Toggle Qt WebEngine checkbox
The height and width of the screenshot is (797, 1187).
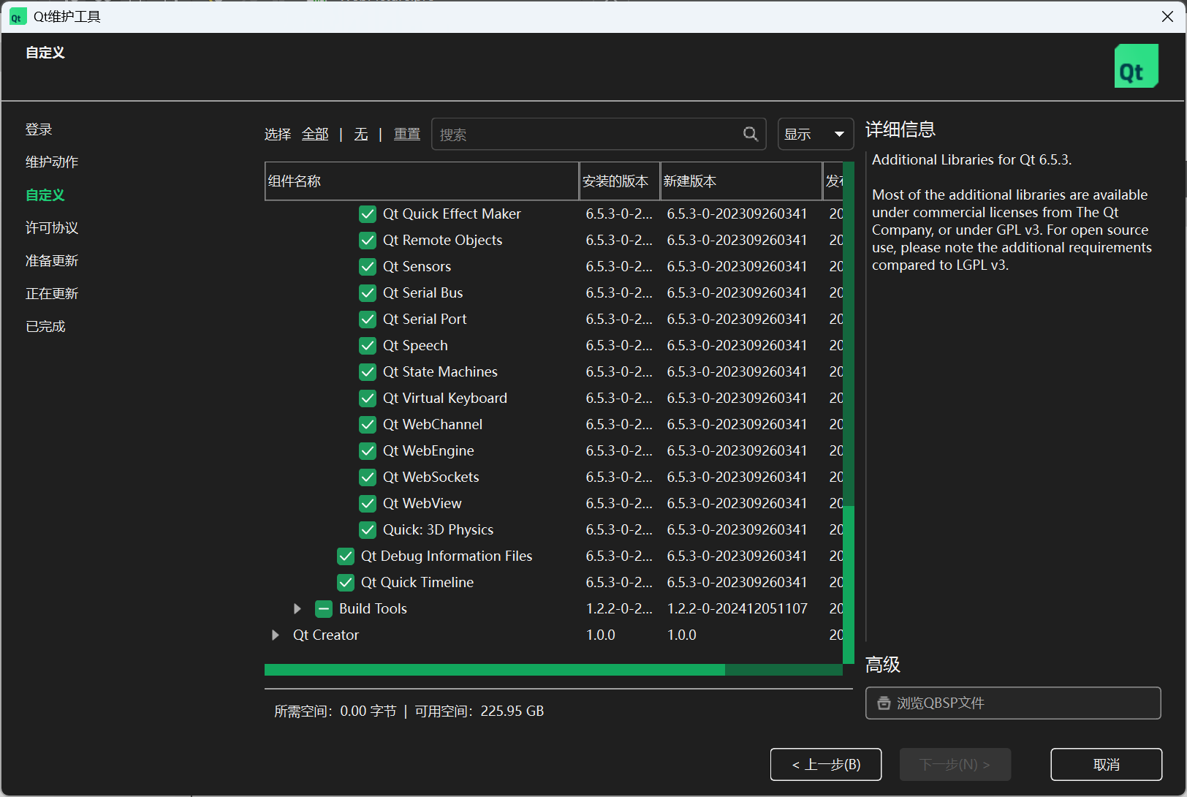point(368,451)
